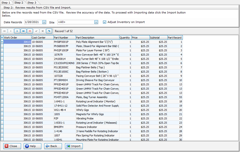The image size is (240, 152).
Task: Sort by Subtotal column header
Action: point(158,37)
